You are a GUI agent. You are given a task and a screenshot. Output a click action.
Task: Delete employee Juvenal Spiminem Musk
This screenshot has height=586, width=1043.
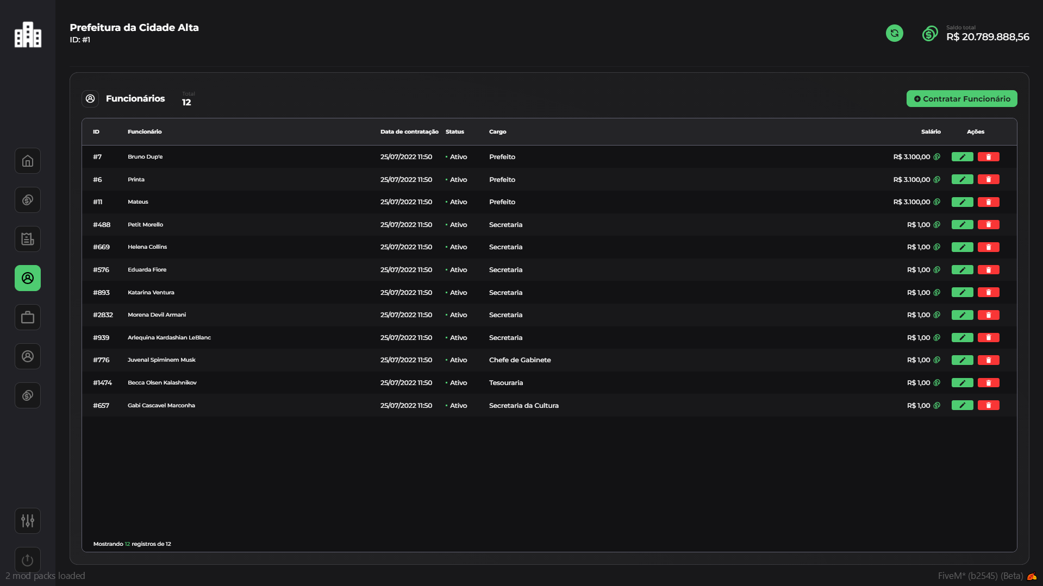[x=988, y=360]
